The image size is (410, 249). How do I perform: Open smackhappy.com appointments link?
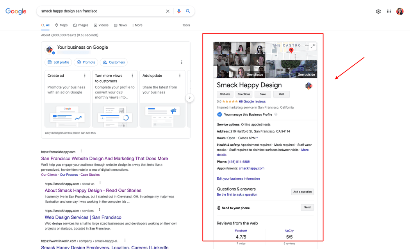[251, 168]
